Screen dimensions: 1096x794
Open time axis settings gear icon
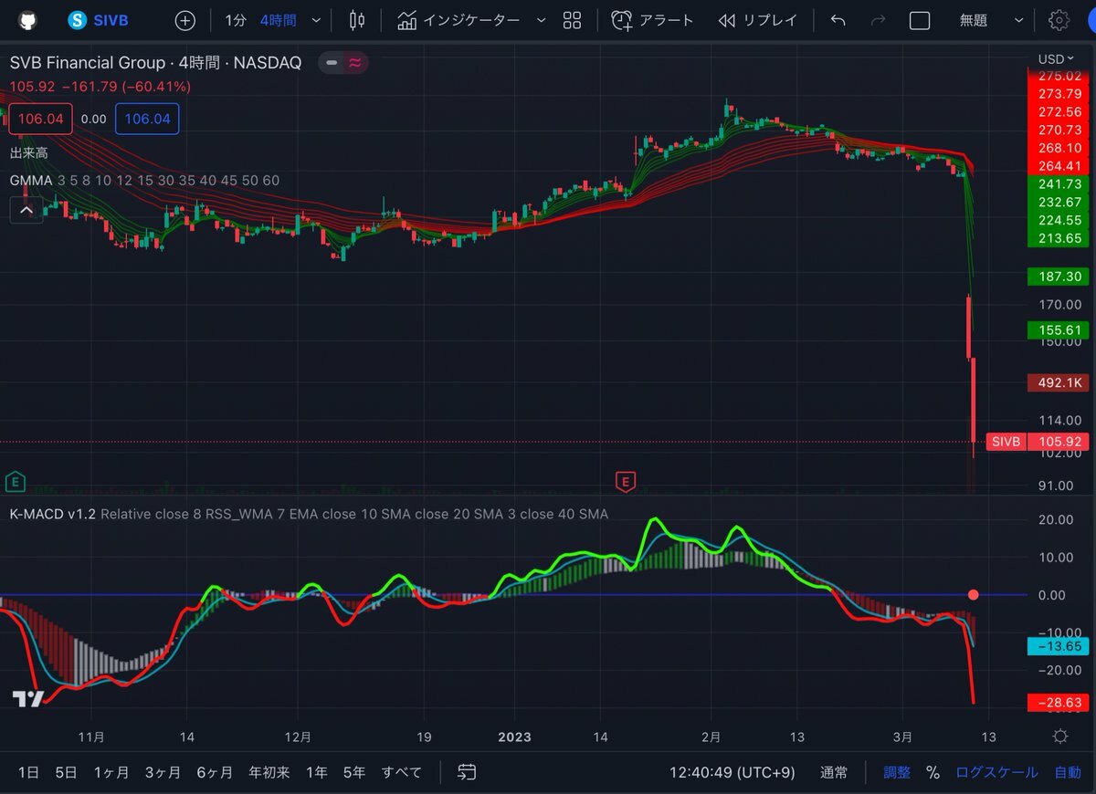coord(1059,737)
